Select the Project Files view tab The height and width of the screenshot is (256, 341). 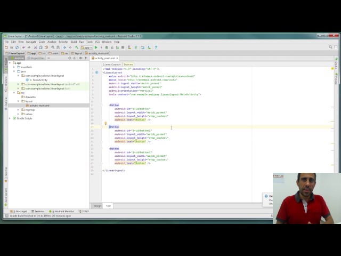coord(36,58)
